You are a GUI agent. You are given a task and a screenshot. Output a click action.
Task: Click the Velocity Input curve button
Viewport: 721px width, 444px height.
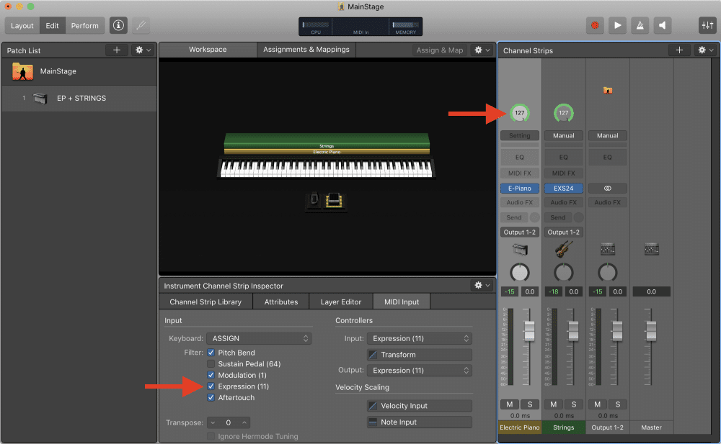point(420,405)
